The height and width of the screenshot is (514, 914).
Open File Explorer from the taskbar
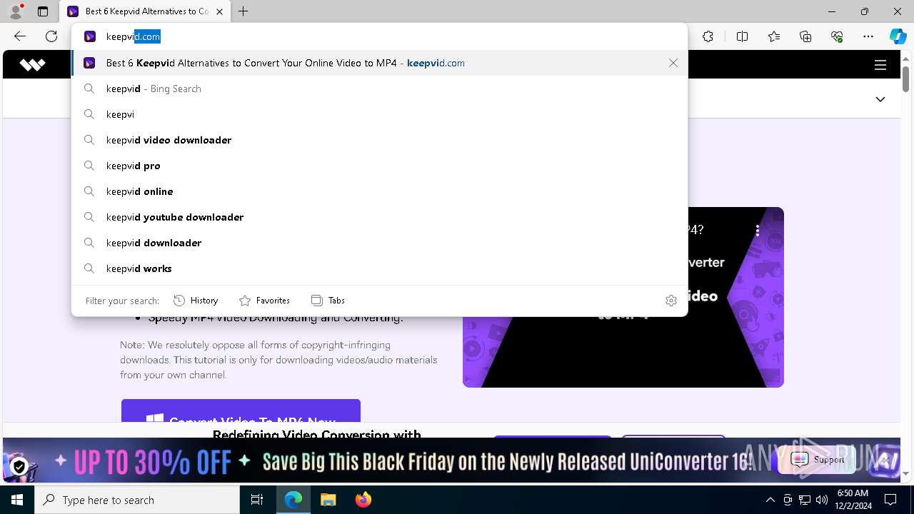pos(328,500)
